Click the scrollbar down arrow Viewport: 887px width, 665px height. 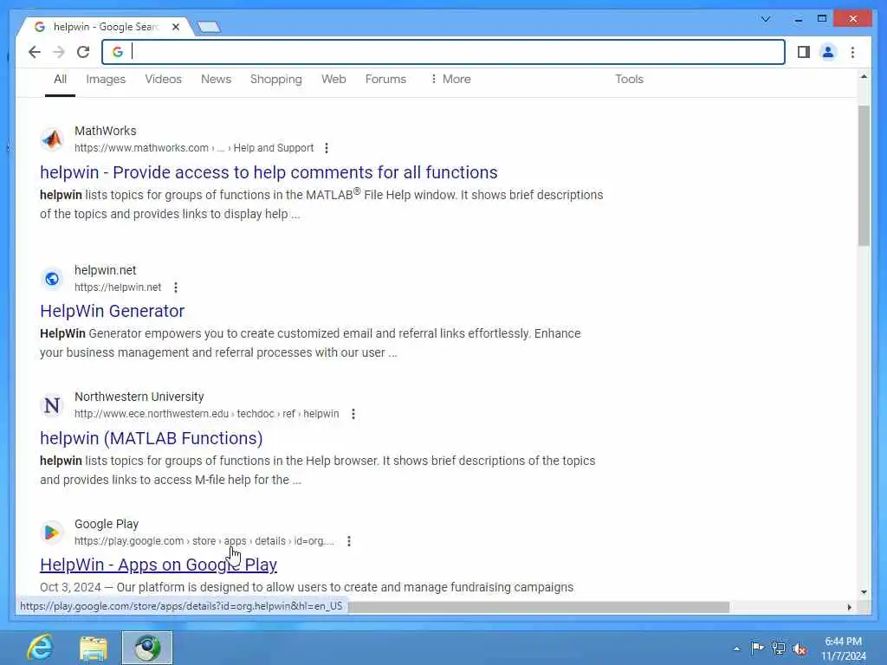click(x=864, y=592)
